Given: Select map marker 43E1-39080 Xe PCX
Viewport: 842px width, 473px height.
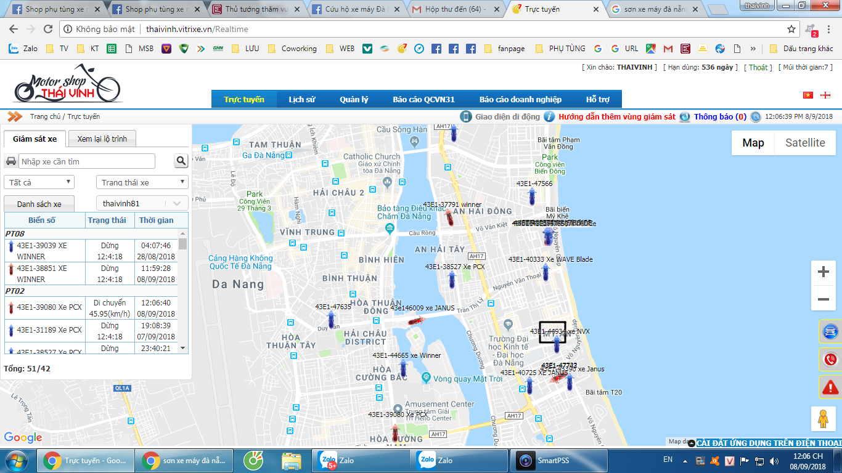Looking at the screenshot, I should click(395, 432).
